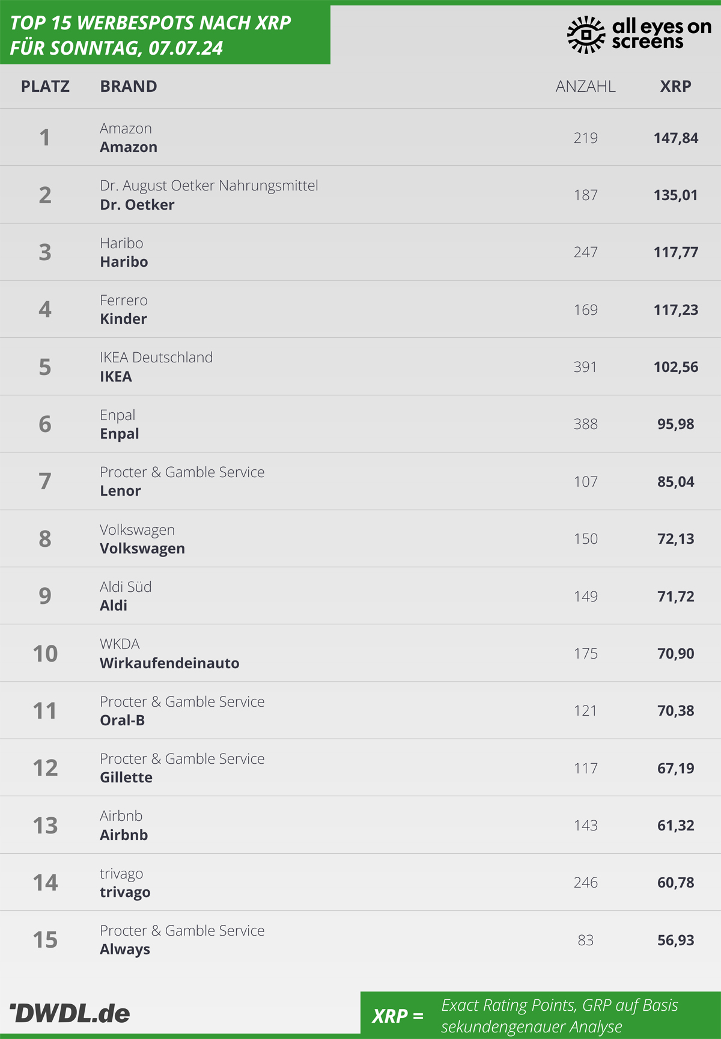Click Enpal spot count 388
721x1039 pixels.
point(585,424)
